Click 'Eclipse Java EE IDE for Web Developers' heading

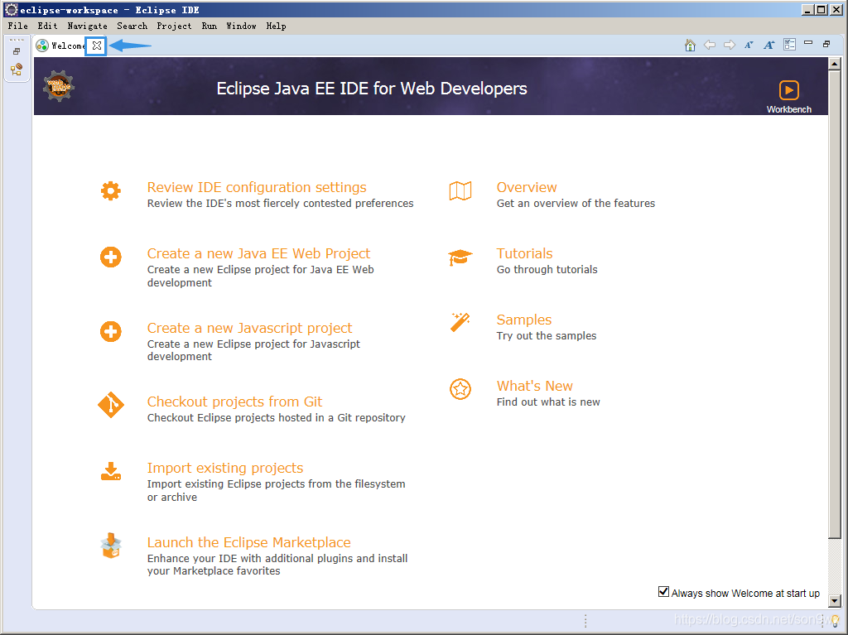(372, 89)
